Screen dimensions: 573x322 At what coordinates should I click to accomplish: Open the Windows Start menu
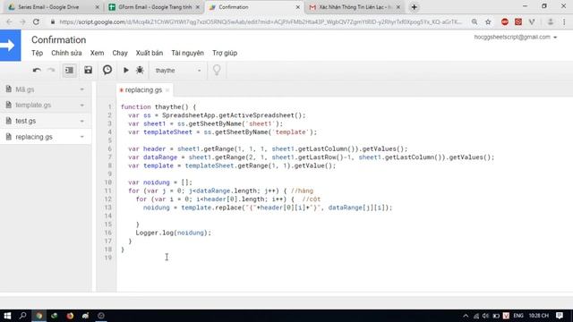7,316
